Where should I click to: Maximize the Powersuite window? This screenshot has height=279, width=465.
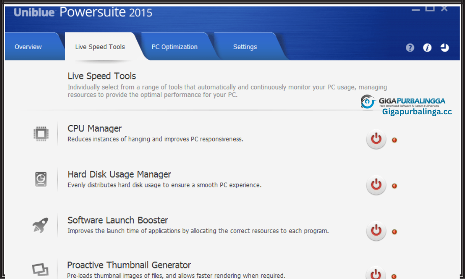pos(430,8)
